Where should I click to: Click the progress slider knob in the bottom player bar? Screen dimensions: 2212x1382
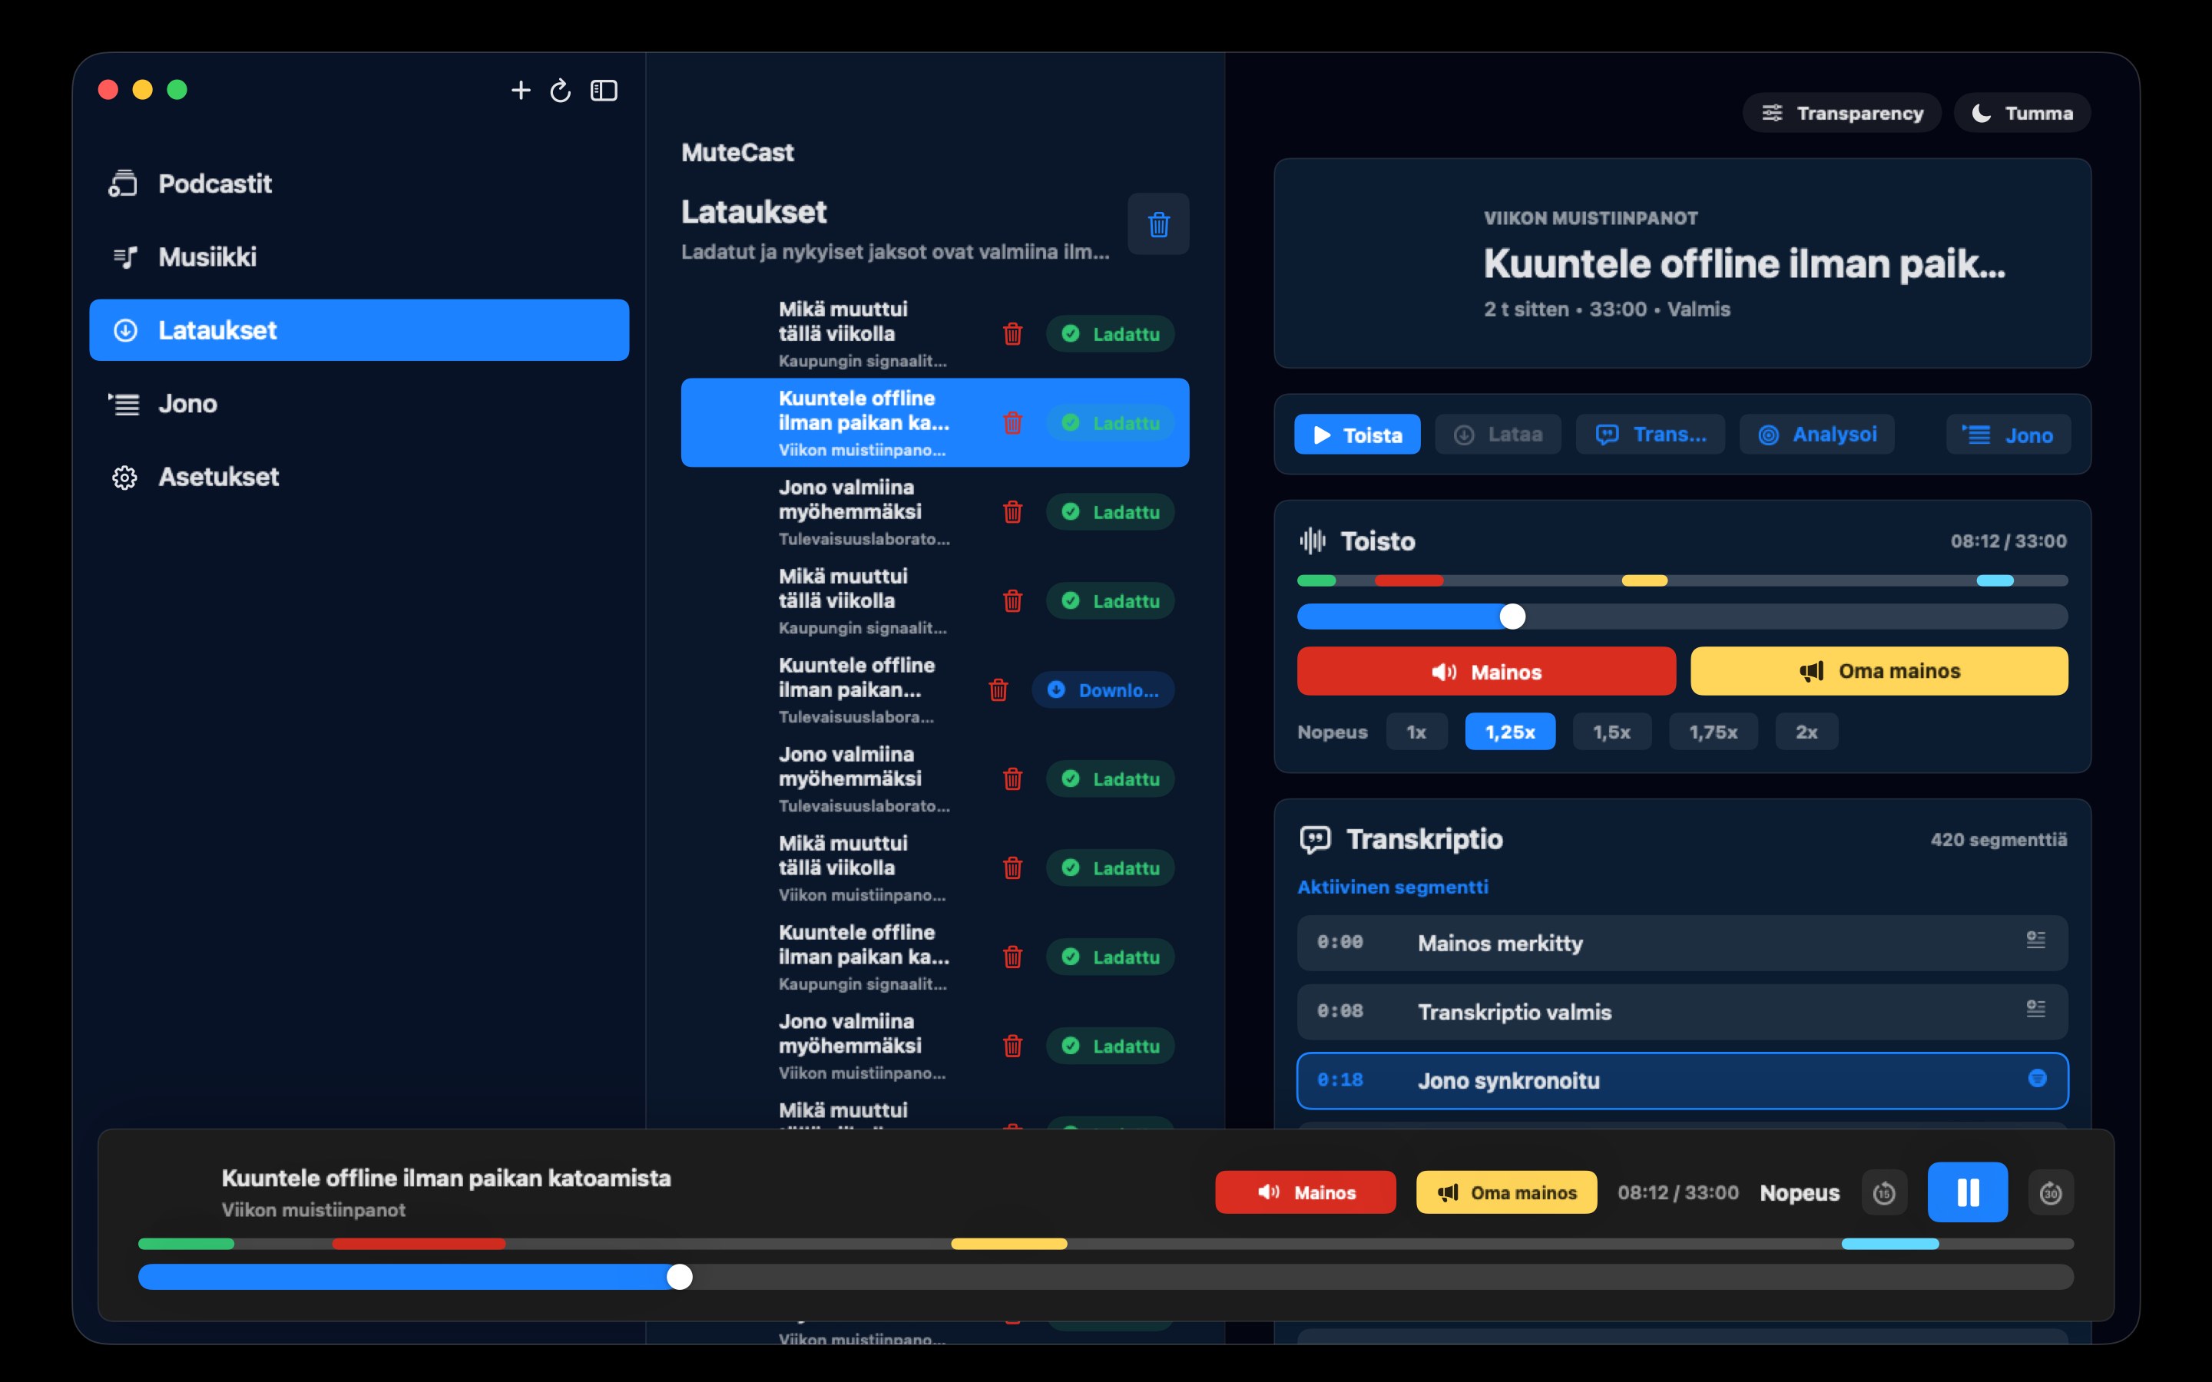pos(679,1277)
